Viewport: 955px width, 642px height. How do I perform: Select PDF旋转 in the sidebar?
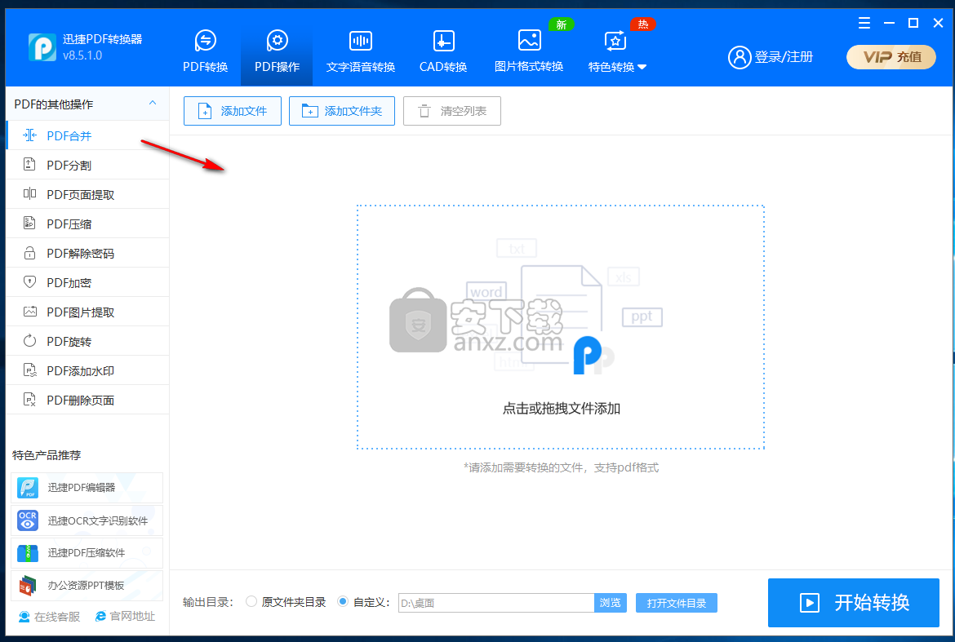click(87, 341)
